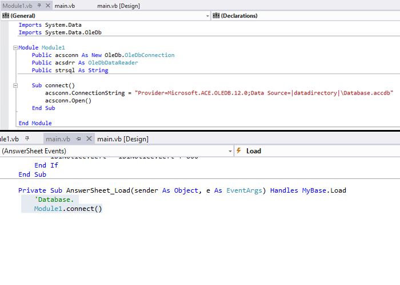Open main.vb tab in upper editor
400x285 pixels.
point(65,6)
